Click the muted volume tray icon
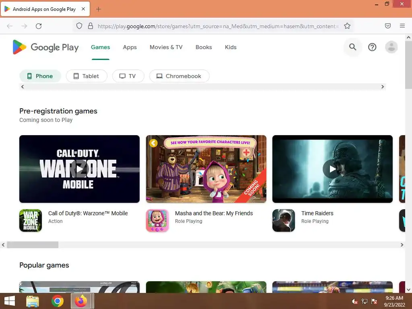The image size is (412, 309). click(354, 301)
